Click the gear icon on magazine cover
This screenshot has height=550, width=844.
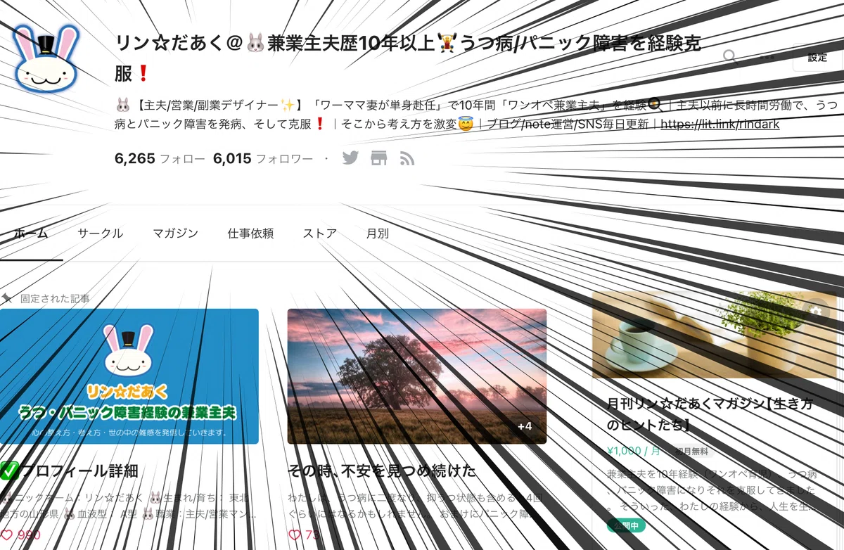click(816, 310)
